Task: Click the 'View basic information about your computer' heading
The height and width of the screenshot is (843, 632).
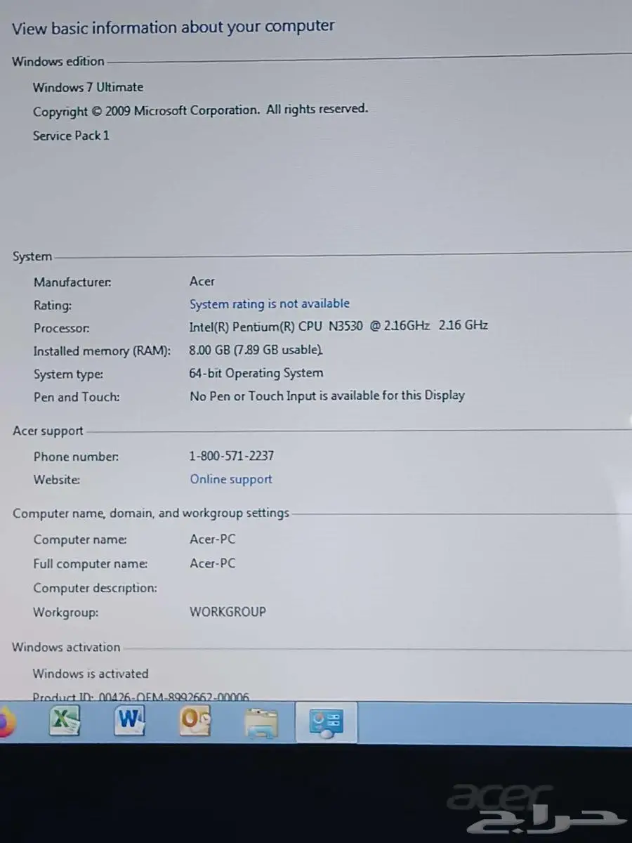Action: [x=173, y=27]
